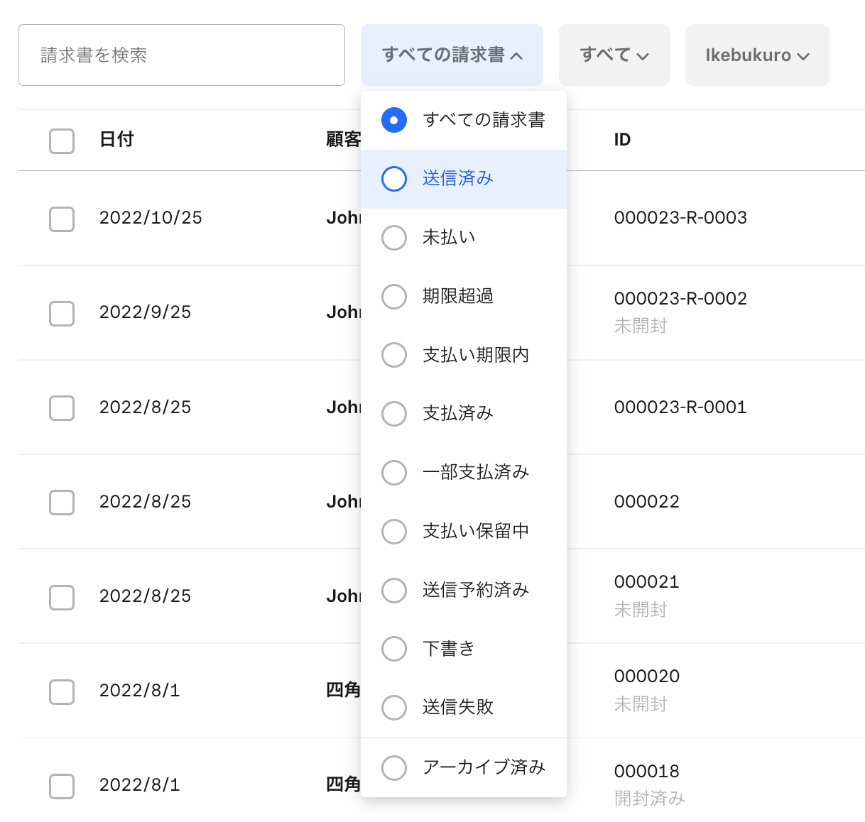Collapse the すべての請求書 dropdown
The width and height of the screenshot is (865, 822).
click(x=452, y=55)
